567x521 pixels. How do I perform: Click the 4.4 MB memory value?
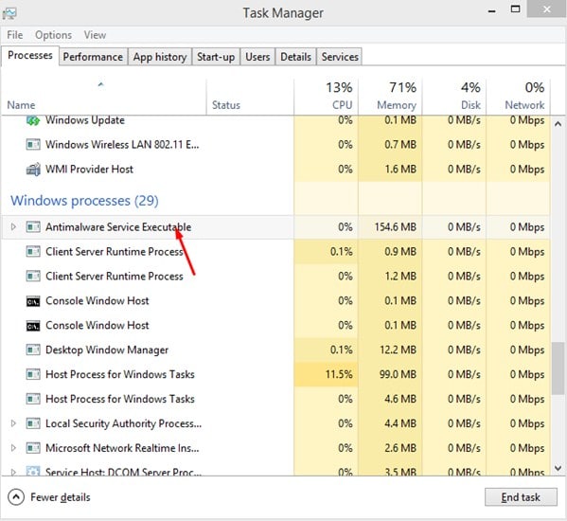click(x=400, y=423)
